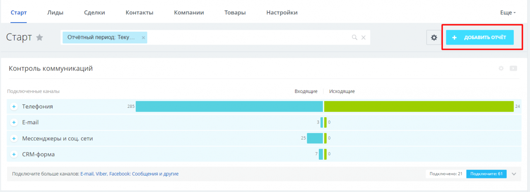Screen dimensions: 530x192
Task: Switch to the Лиды tab
Action: click(x=55, y=12)
